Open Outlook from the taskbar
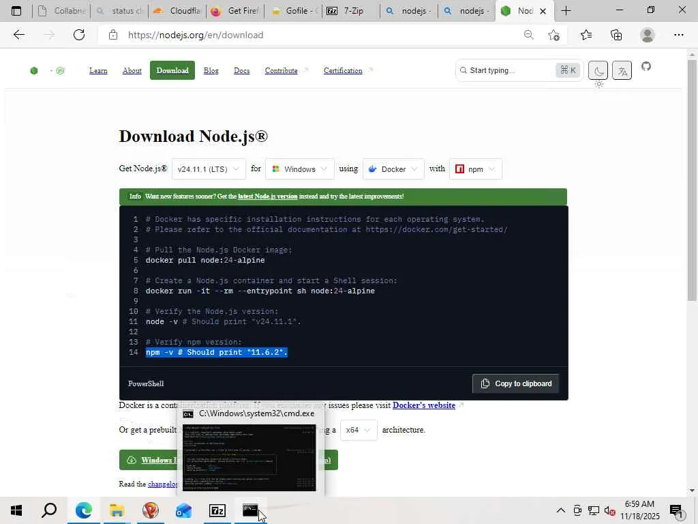The height and width of the screenshot is (524, 698). point(183,510)
